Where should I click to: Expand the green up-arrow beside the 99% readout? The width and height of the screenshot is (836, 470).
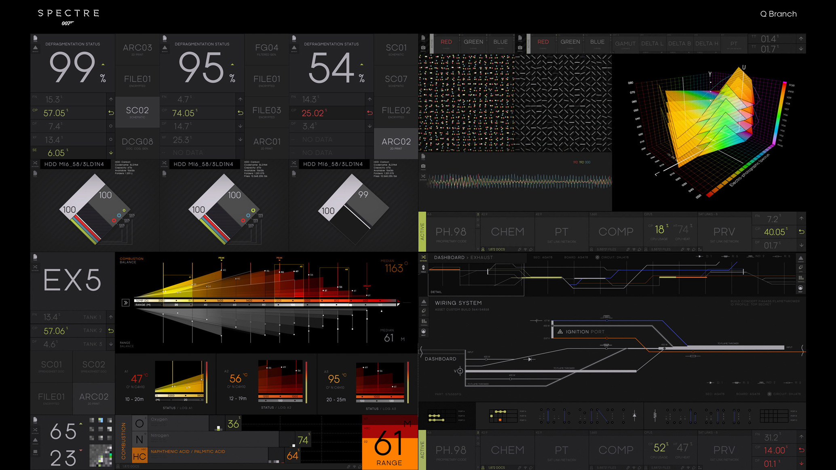[x=103, y=64]
